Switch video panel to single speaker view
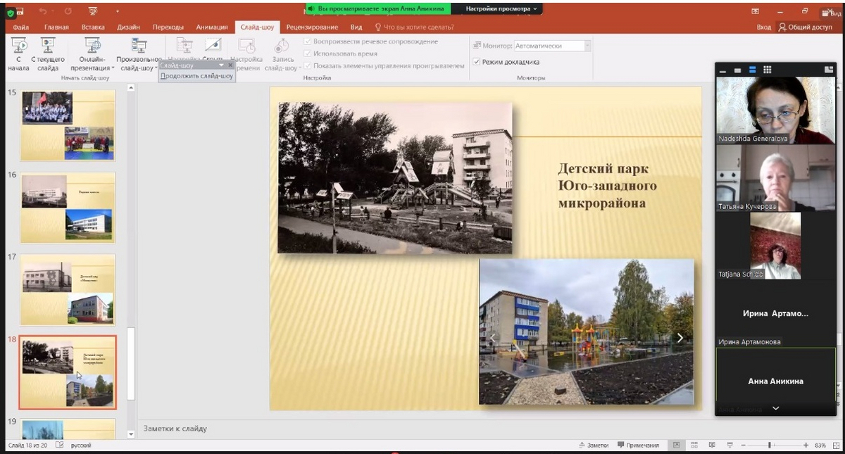The image size is (845, 454). point(737,70)
